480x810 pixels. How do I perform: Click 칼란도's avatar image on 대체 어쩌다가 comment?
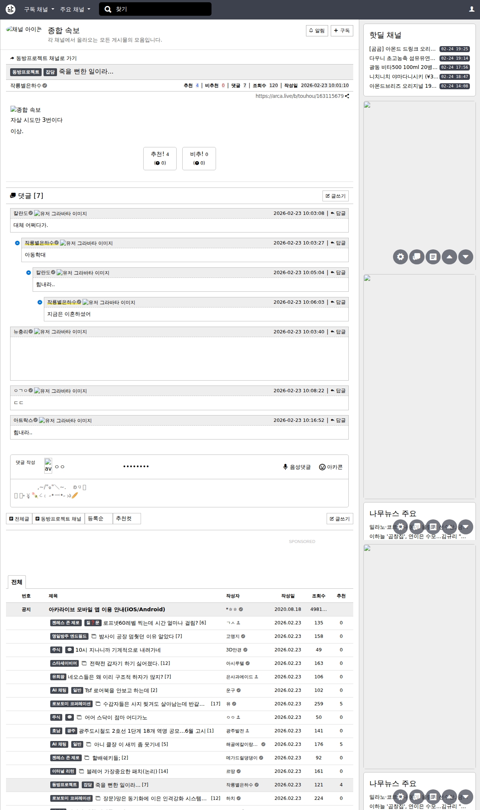[60, 213]
